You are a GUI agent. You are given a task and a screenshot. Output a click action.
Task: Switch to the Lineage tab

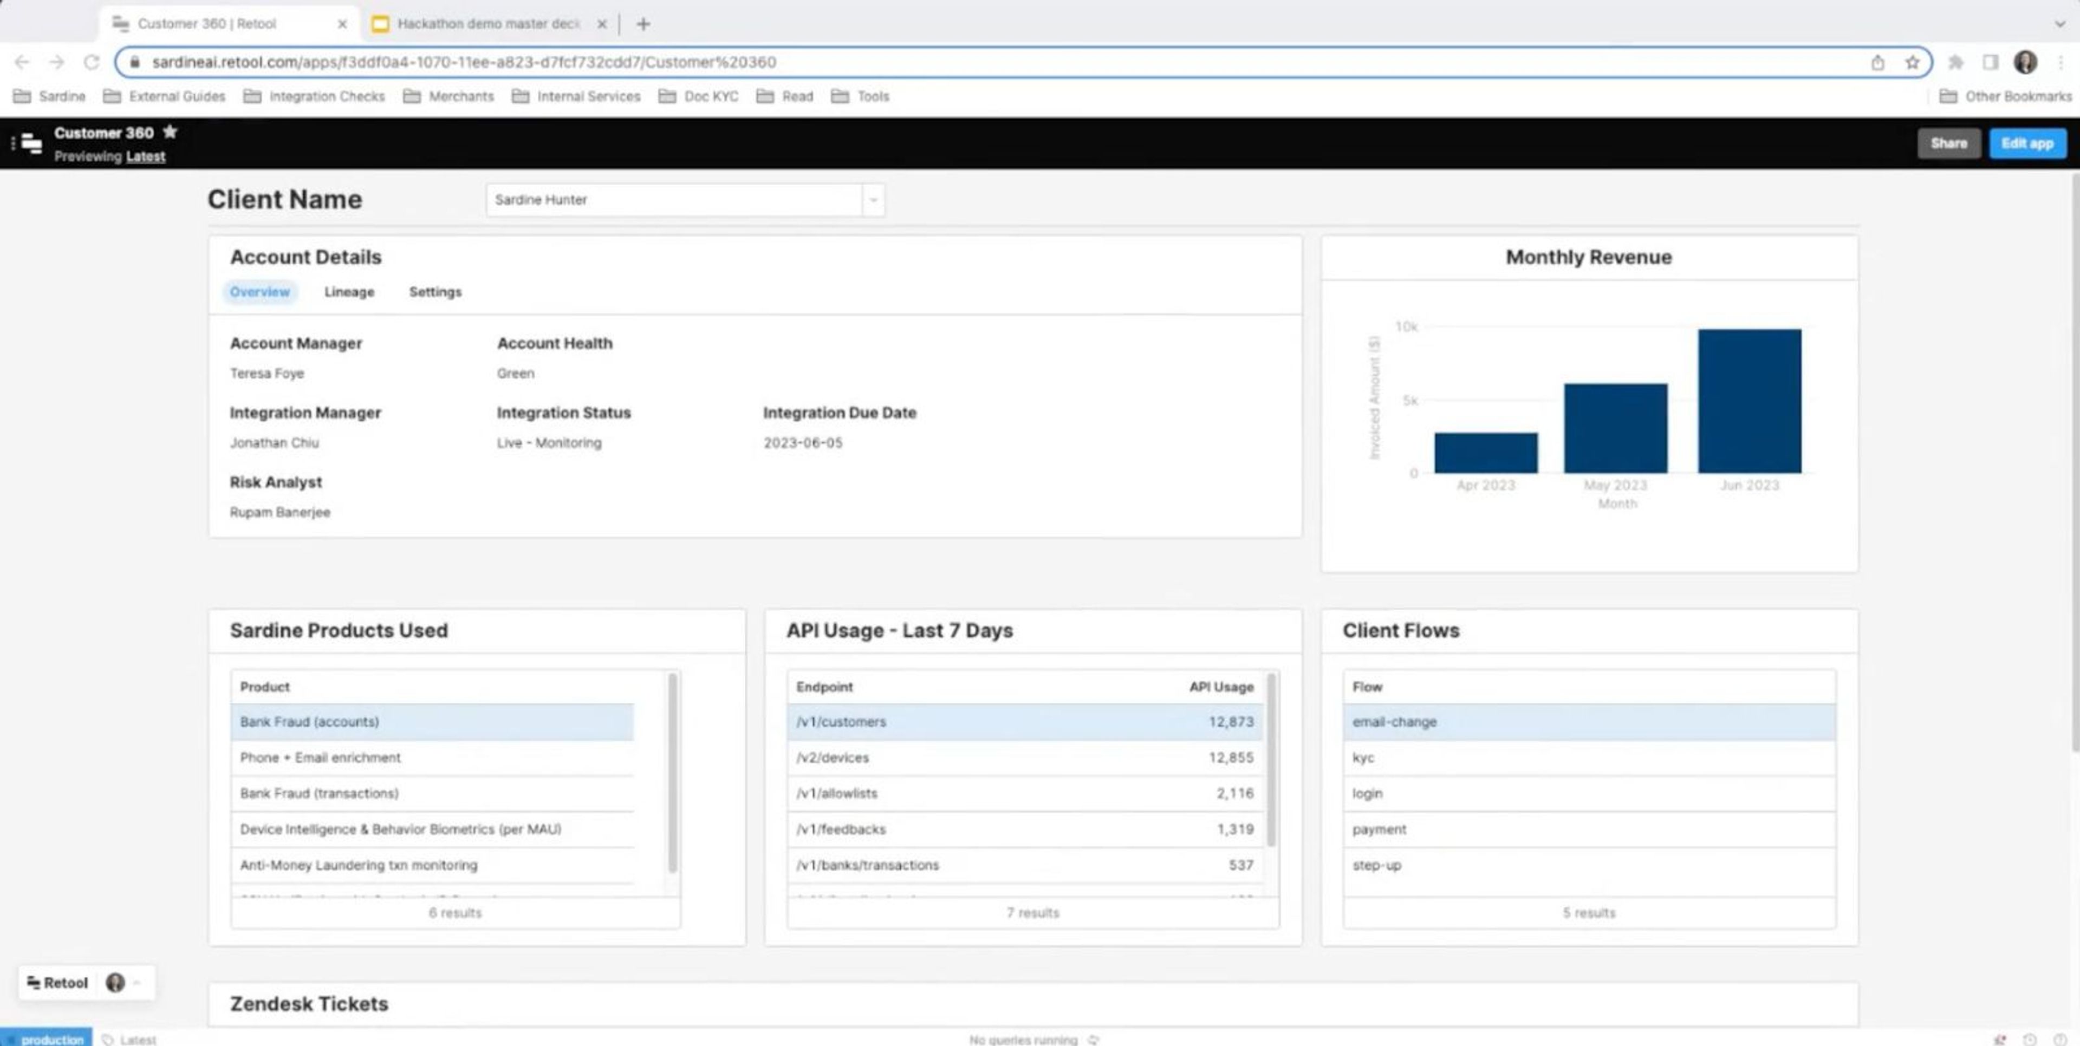[349, 292]
